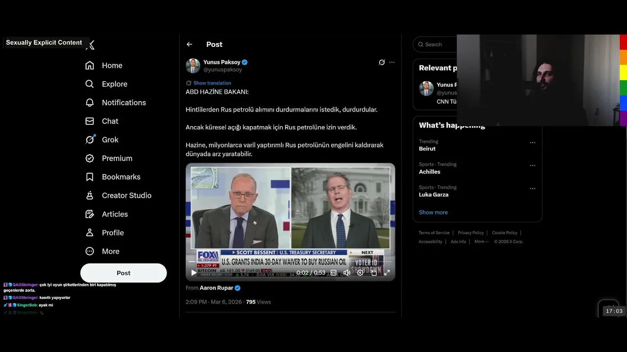Viewport: 627px width, 352px height.
Task: Open Cookie Policy footer link
Action: 505,233
